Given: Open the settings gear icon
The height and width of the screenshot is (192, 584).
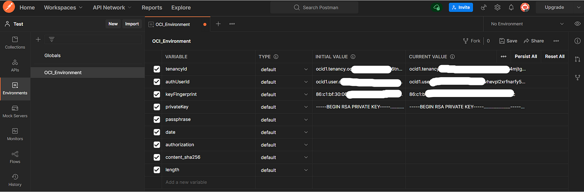Looking at the screenshot, I should tap(498, 7).
